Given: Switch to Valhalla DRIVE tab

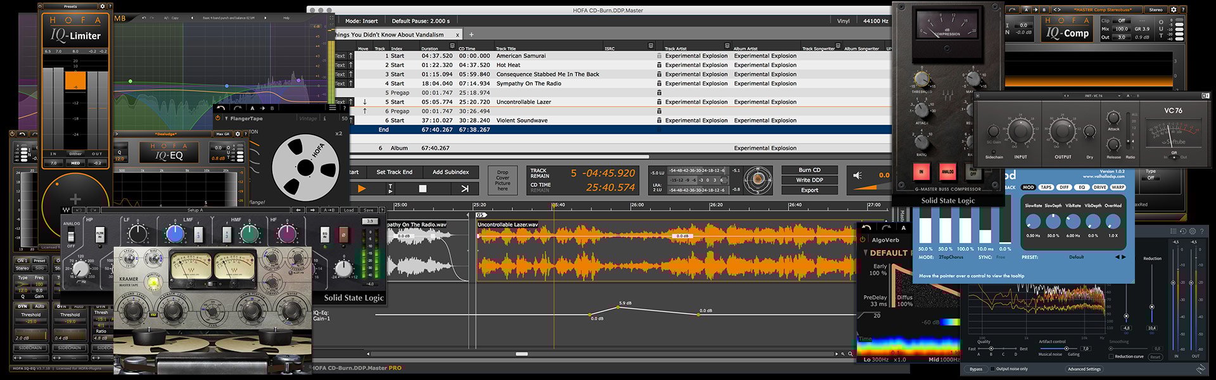Looking at the screenshot, I should pyautogui.click(x=1099, y=187).
